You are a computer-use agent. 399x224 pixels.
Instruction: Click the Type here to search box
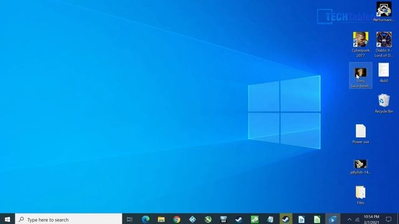[x=69, y=219]
